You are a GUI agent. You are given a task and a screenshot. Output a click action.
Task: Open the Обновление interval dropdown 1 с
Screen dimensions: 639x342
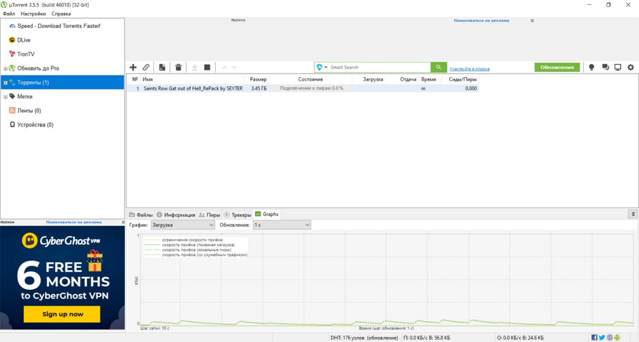click(x=282, y=225)
